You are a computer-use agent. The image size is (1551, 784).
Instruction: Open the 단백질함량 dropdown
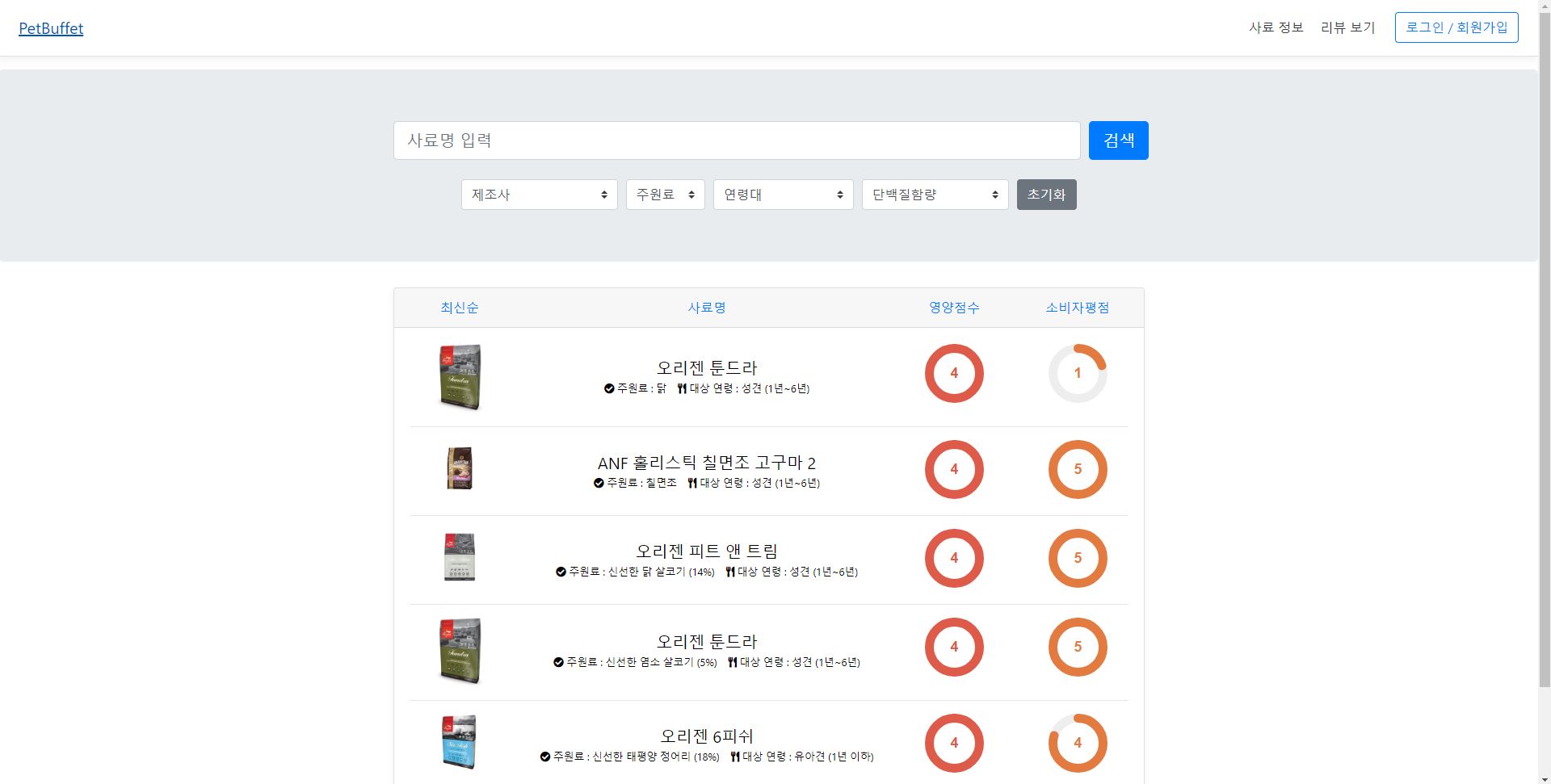coord(935,195)
